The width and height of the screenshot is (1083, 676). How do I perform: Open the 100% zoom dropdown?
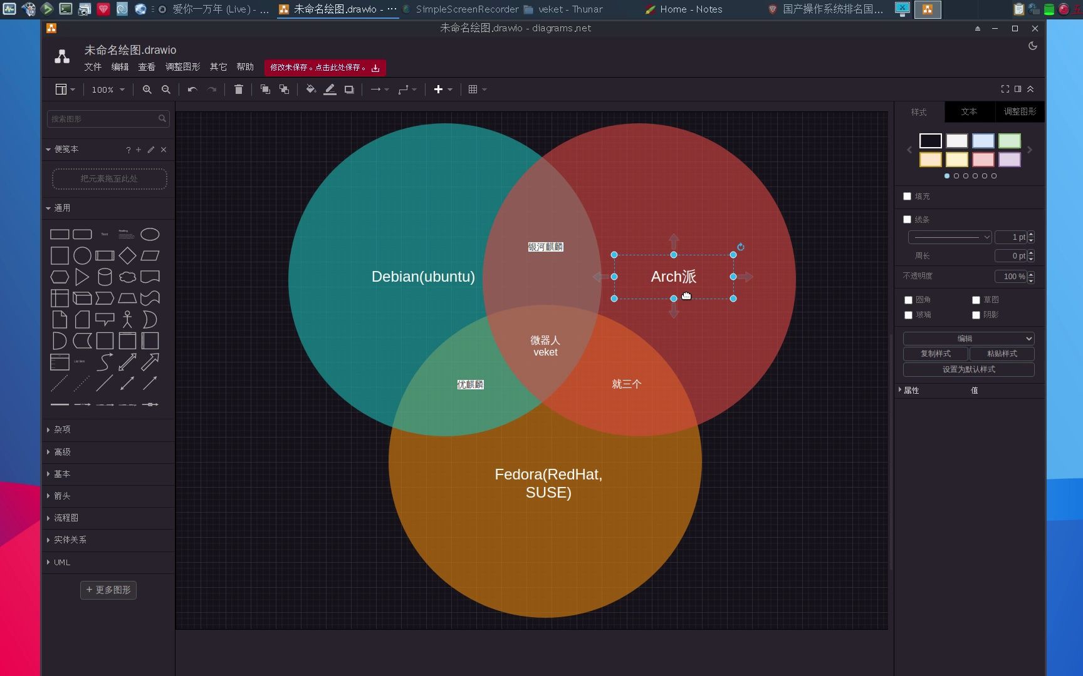[x=108, y=90]
